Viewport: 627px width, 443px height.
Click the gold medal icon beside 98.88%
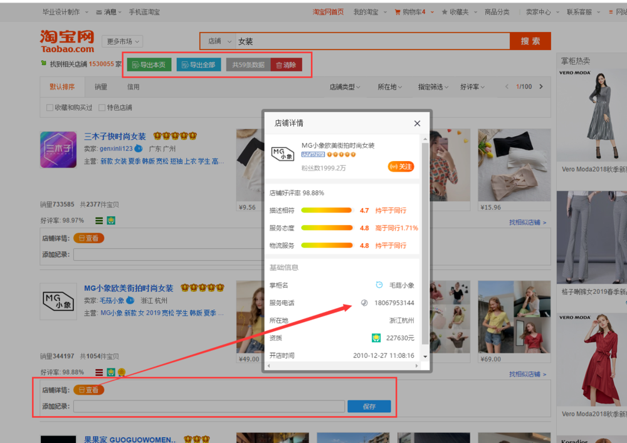pyautogui.click(x=122, y=372)
